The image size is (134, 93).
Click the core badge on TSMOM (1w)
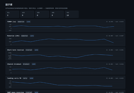(28, 22)
